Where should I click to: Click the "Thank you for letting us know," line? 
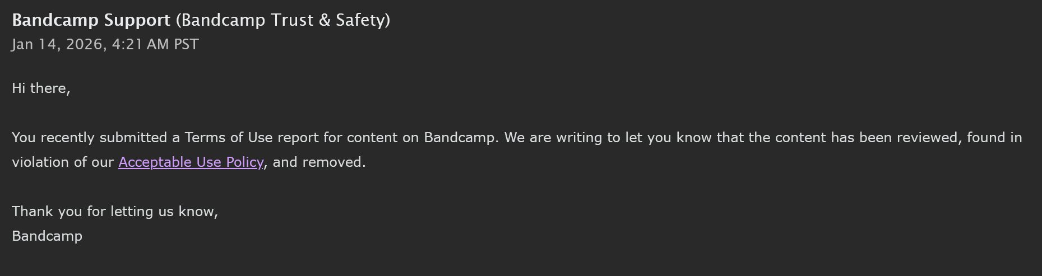coord(115,212)
